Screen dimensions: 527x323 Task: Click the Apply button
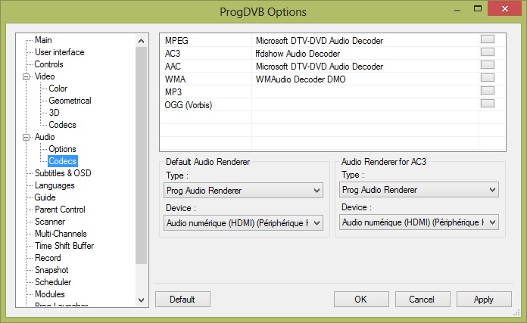[483, 299]
